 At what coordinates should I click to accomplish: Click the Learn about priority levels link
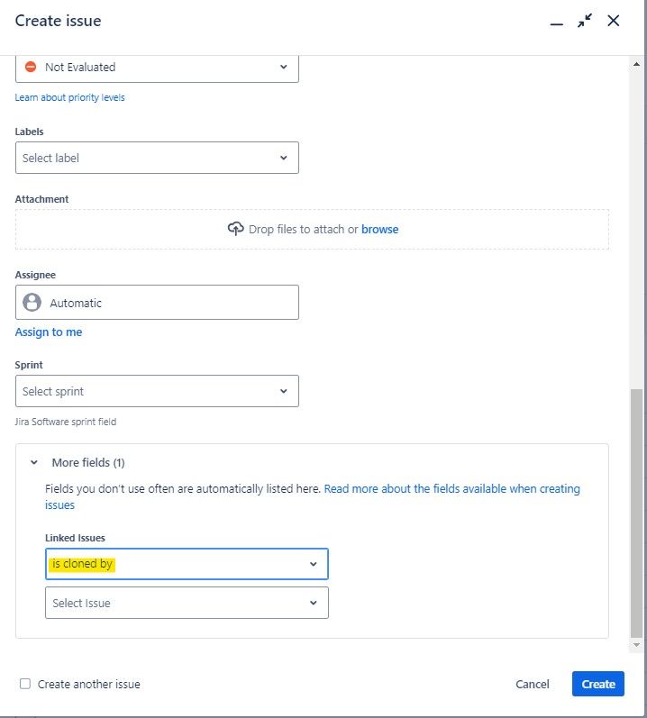click(x=69, y=97)
